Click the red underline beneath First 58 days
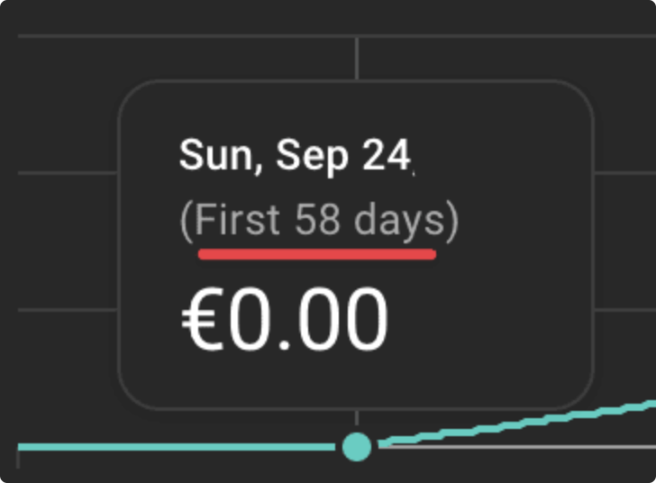656x483 pixels. pos(317,254)
